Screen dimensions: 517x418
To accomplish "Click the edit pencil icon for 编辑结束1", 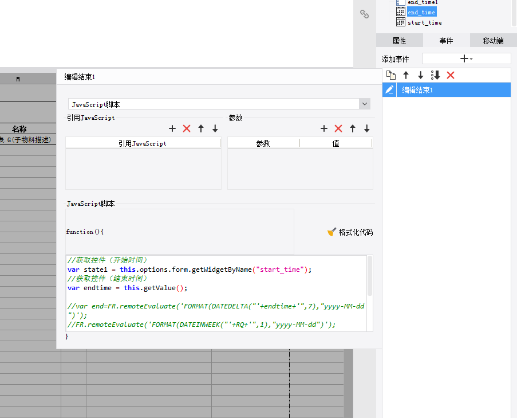I will [x=389, y=90].
